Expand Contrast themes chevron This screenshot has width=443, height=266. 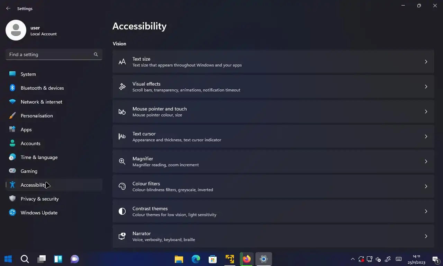(x=426, y=211)
